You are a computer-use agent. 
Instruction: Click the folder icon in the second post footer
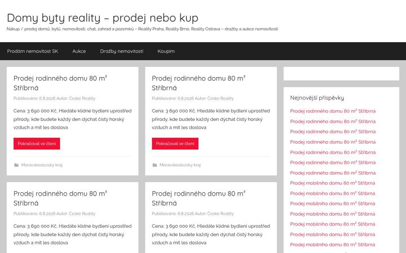pyautogui.click(x=155, y=165)
